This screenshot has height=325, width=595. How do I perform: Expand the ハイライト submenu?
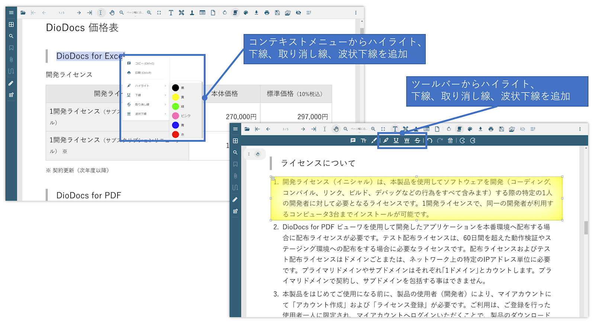click(146, 86)
